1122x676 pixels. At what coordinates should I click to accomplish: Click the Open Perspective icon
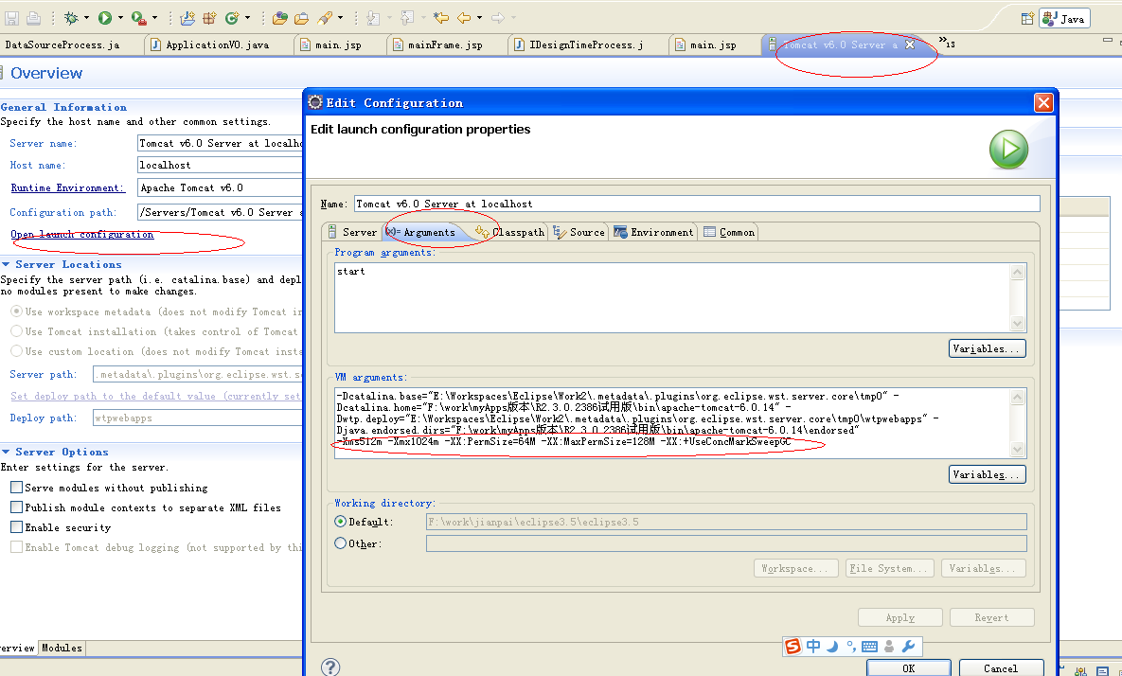(x=1027, y=19)
